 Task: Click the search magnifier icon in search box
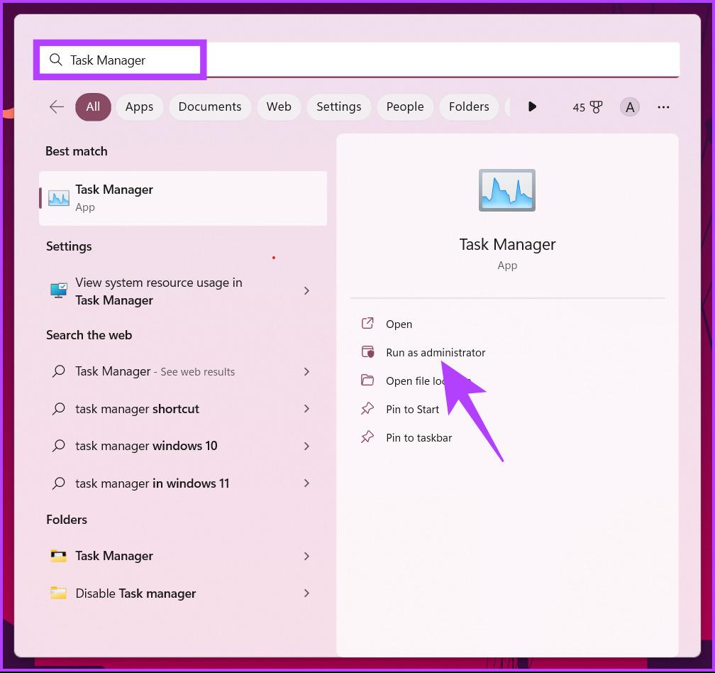pyautogui.click(x=55, y=60)
